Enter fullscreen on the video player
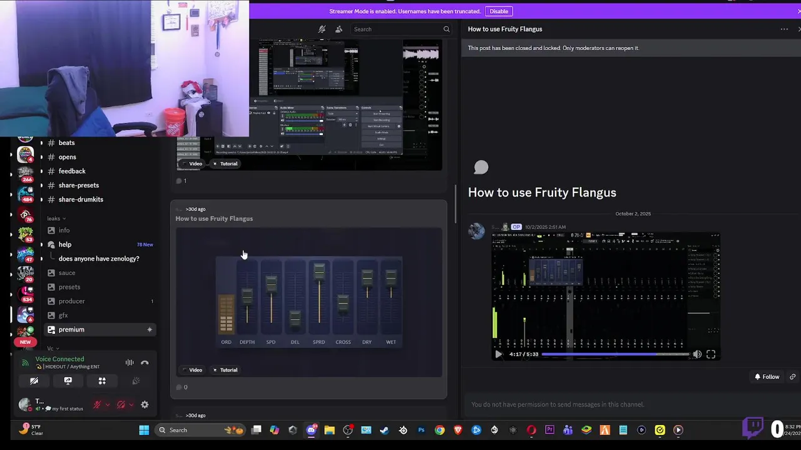 coord(711,354)
